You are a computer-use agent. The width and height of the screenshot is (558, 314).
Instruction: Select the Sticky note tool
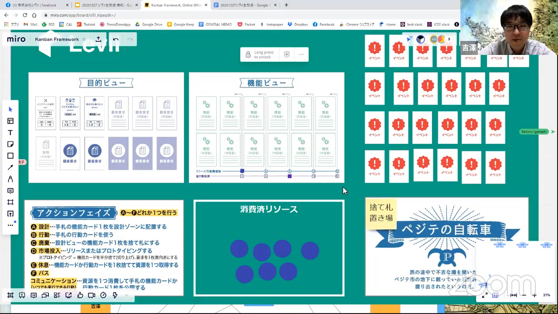point(10,144)
